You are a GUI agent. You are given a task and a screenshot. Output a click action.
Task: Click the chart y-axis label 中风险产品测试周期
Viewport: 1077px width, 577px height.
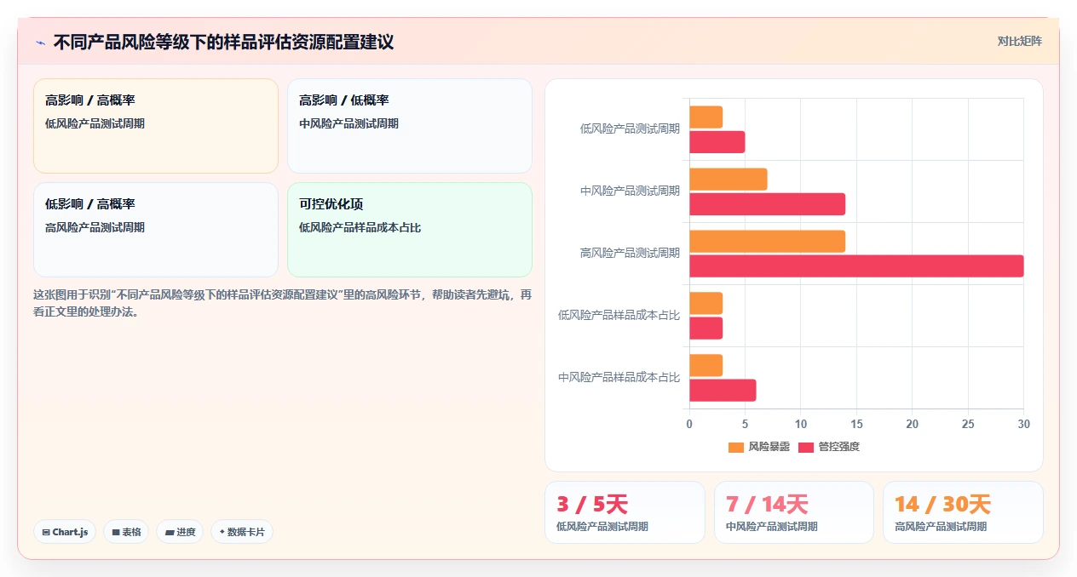630,191
